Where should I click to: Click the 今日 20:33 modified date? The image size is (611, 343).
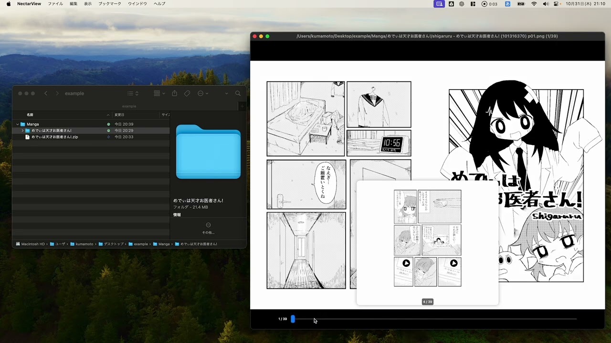coord(124,137)
